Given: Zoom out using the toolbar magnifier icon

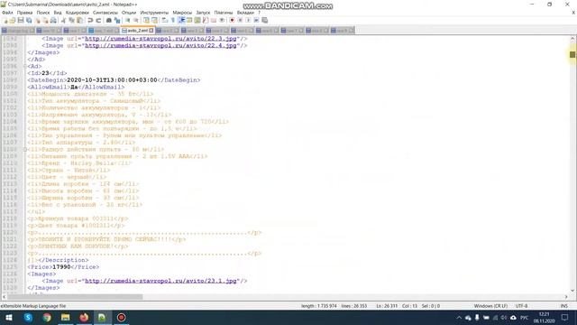Looking at the screenshot, I should [136, 20].
